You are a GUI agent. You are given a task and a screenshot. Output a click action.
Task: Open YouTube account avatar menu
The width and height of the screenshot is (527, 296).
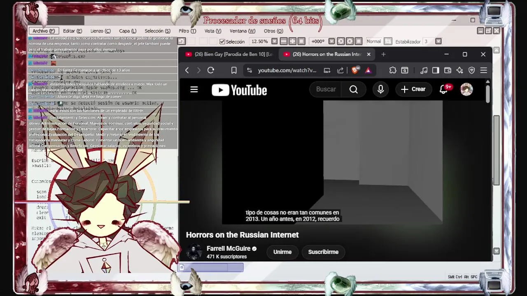point(466,89)
